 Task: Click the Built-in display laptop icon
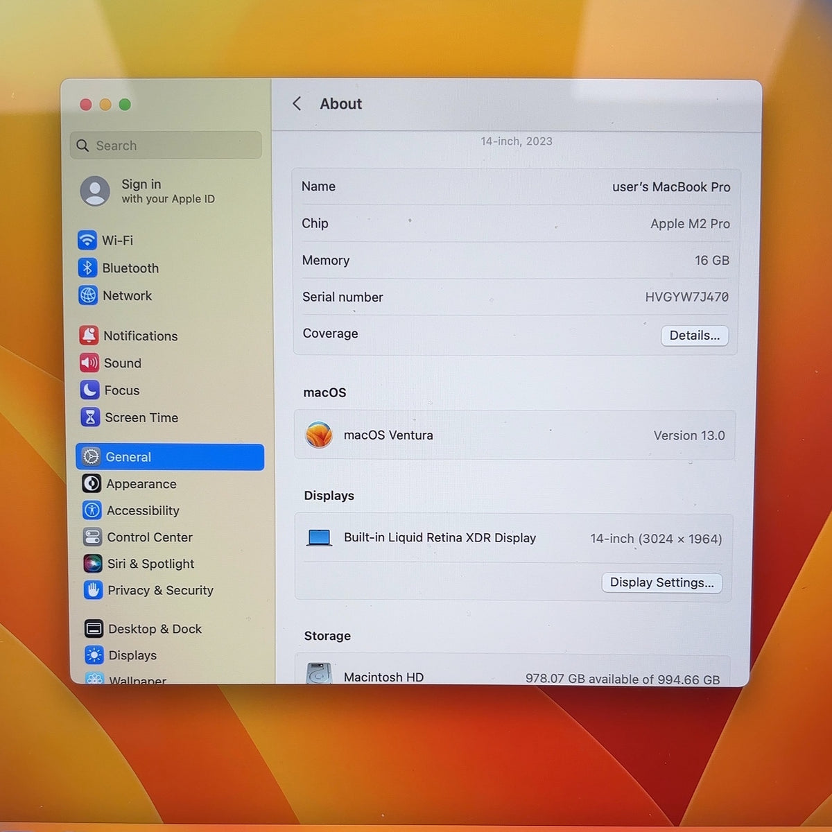pyautogui.click(x=319, y=538)
